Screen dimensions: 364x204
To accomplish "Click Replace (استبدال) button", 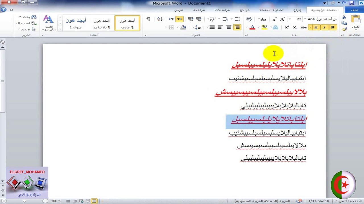I will (27, 23).
